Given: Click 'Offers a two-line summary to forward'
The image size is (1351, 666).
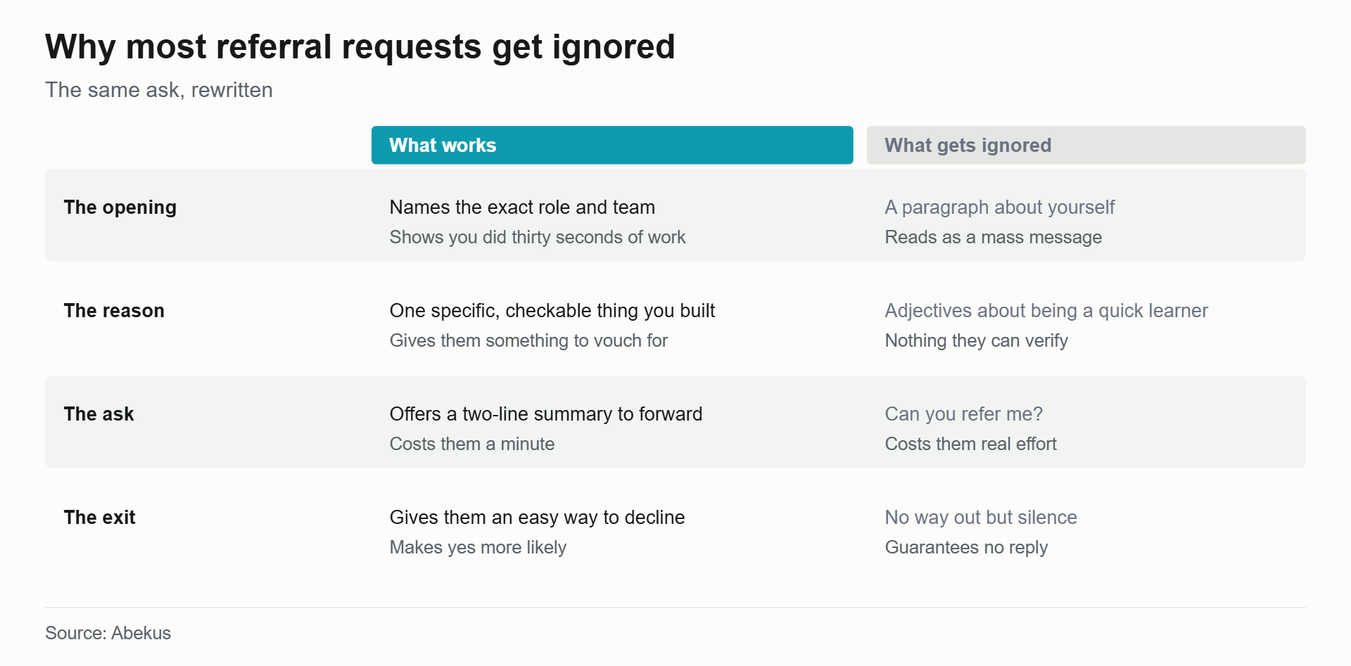Looking at the screenshot, I should (x=546, y=414).
